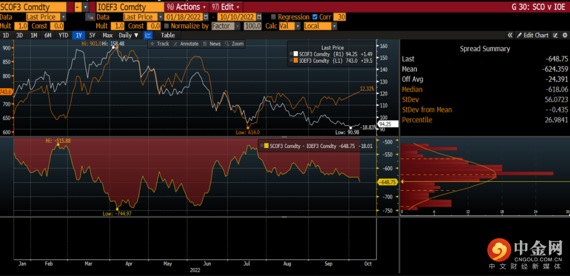The width and height of the screenshot is (570, 276).
Task: Click the StDev value 56.0723
Action: 556,100
